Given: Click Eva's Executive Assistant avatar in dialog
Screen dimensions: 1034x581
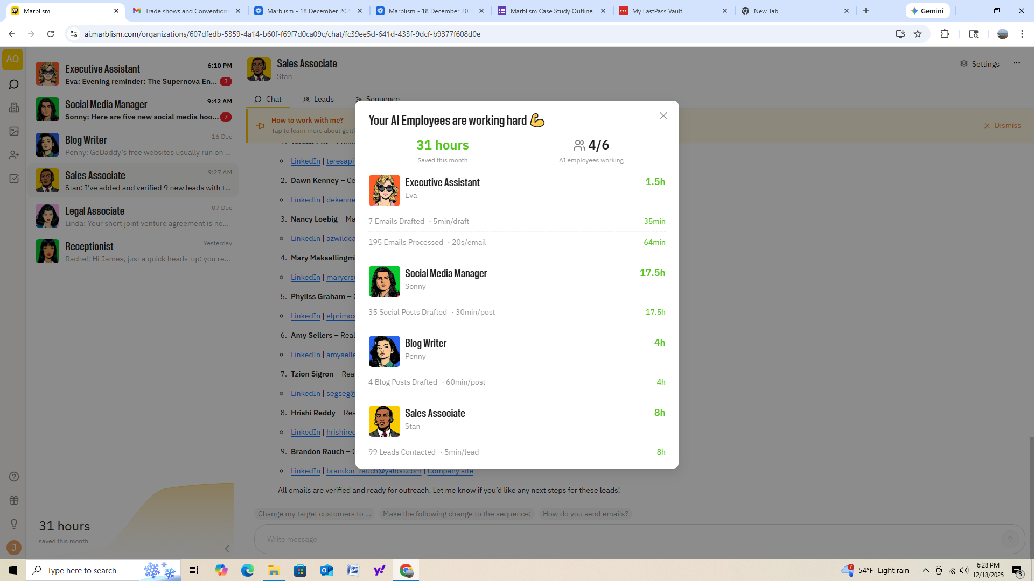Looking at the screenshot, I should click(x=385, y=190).
